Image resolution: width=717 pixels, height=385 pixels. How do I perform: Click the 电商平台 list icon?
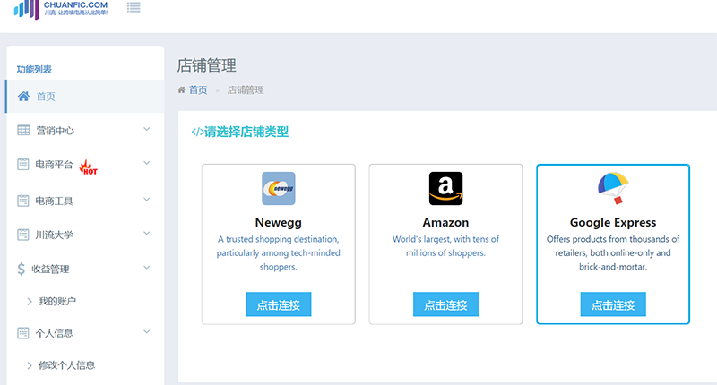click(23, 164)
